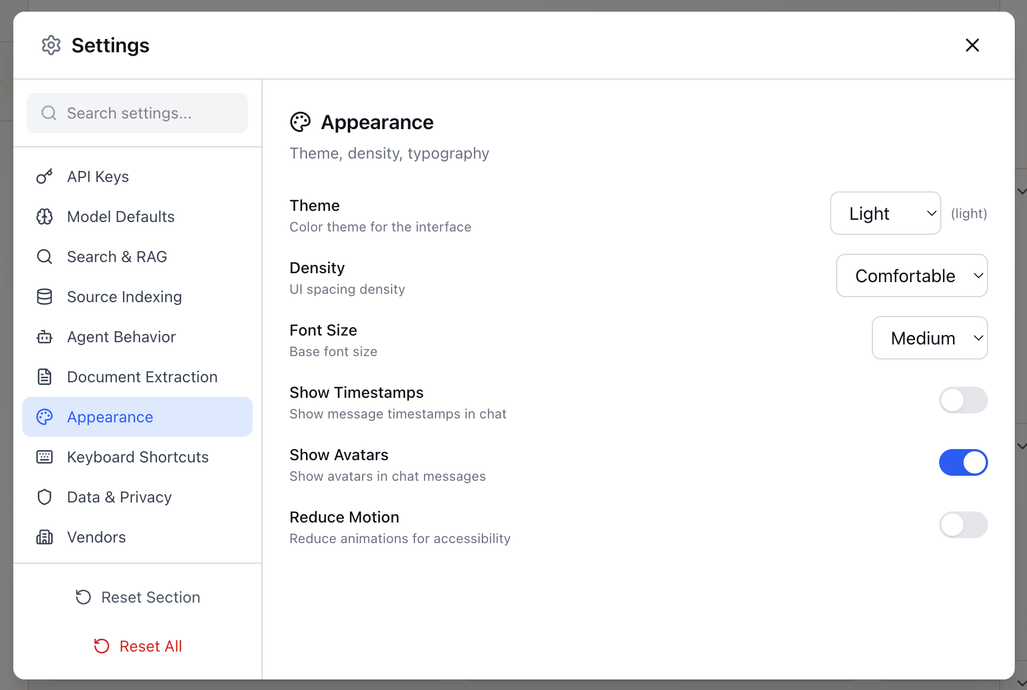This screenshot has width=1027, height=690.
Task: Click the Reset Section button
Action: pyautogui.click(x=137, y=597)
